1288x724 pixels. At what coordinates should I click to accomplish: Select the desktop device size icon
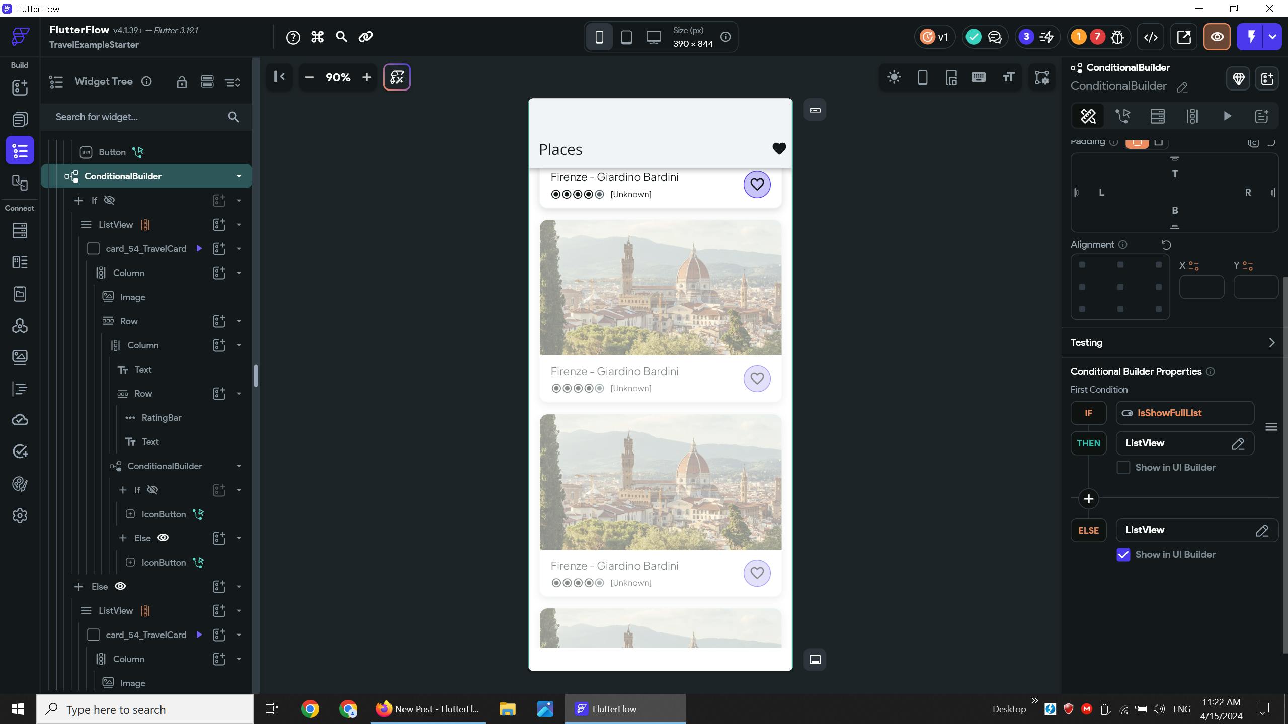click(654, 37)
